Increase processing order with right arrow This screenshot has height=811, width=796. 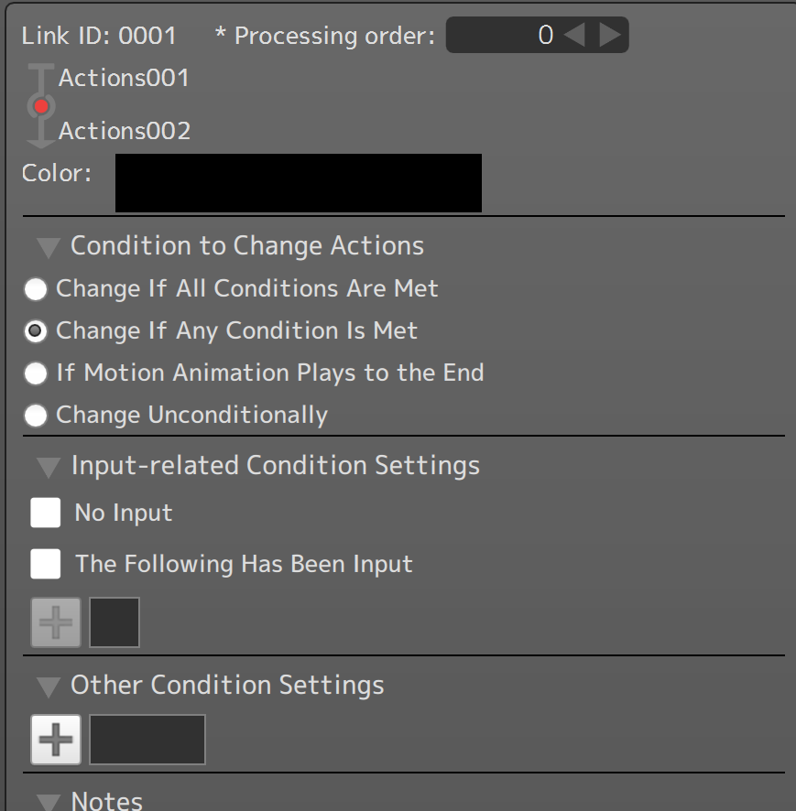tap(609, 36)
